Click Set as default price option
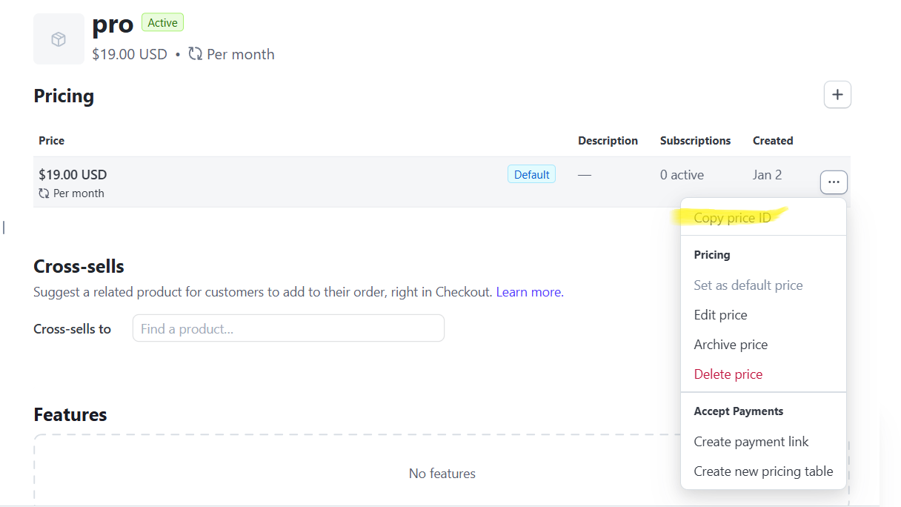Image resolution: width=901 pixels, height=507 pixels. click(x=748, y=285)
